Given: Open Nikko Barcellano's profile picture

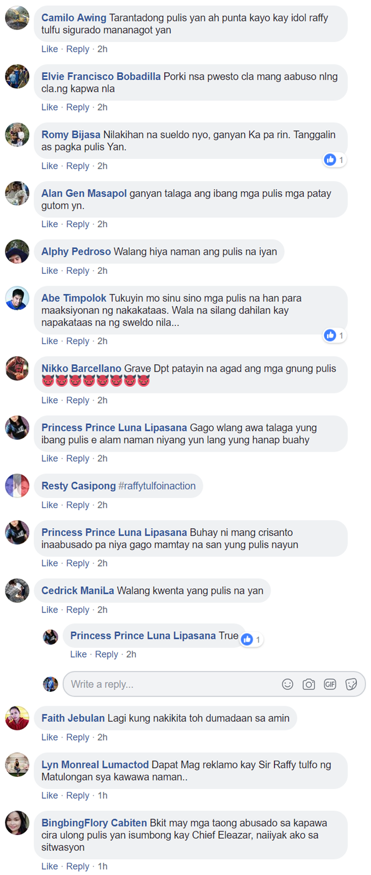Looking at the screenshot, I should click(17, 368).
